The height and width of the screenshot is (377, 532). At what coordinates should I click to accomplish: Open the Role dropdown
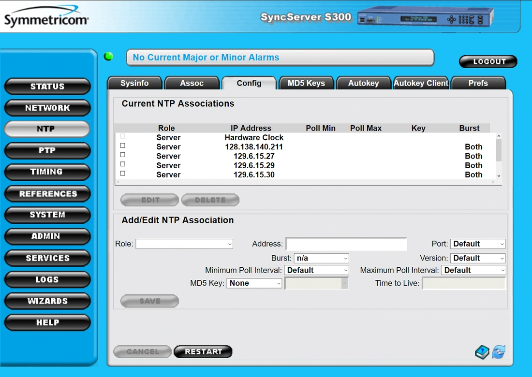click(184, 244)
